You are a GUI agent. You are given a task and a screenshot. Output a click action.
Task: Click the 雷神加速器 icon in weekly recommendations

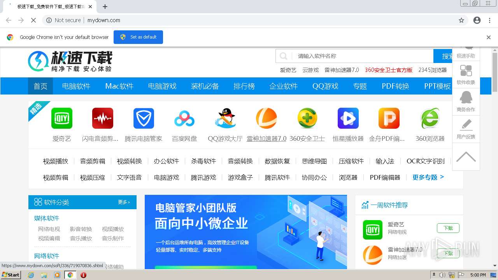click(373, 255)
